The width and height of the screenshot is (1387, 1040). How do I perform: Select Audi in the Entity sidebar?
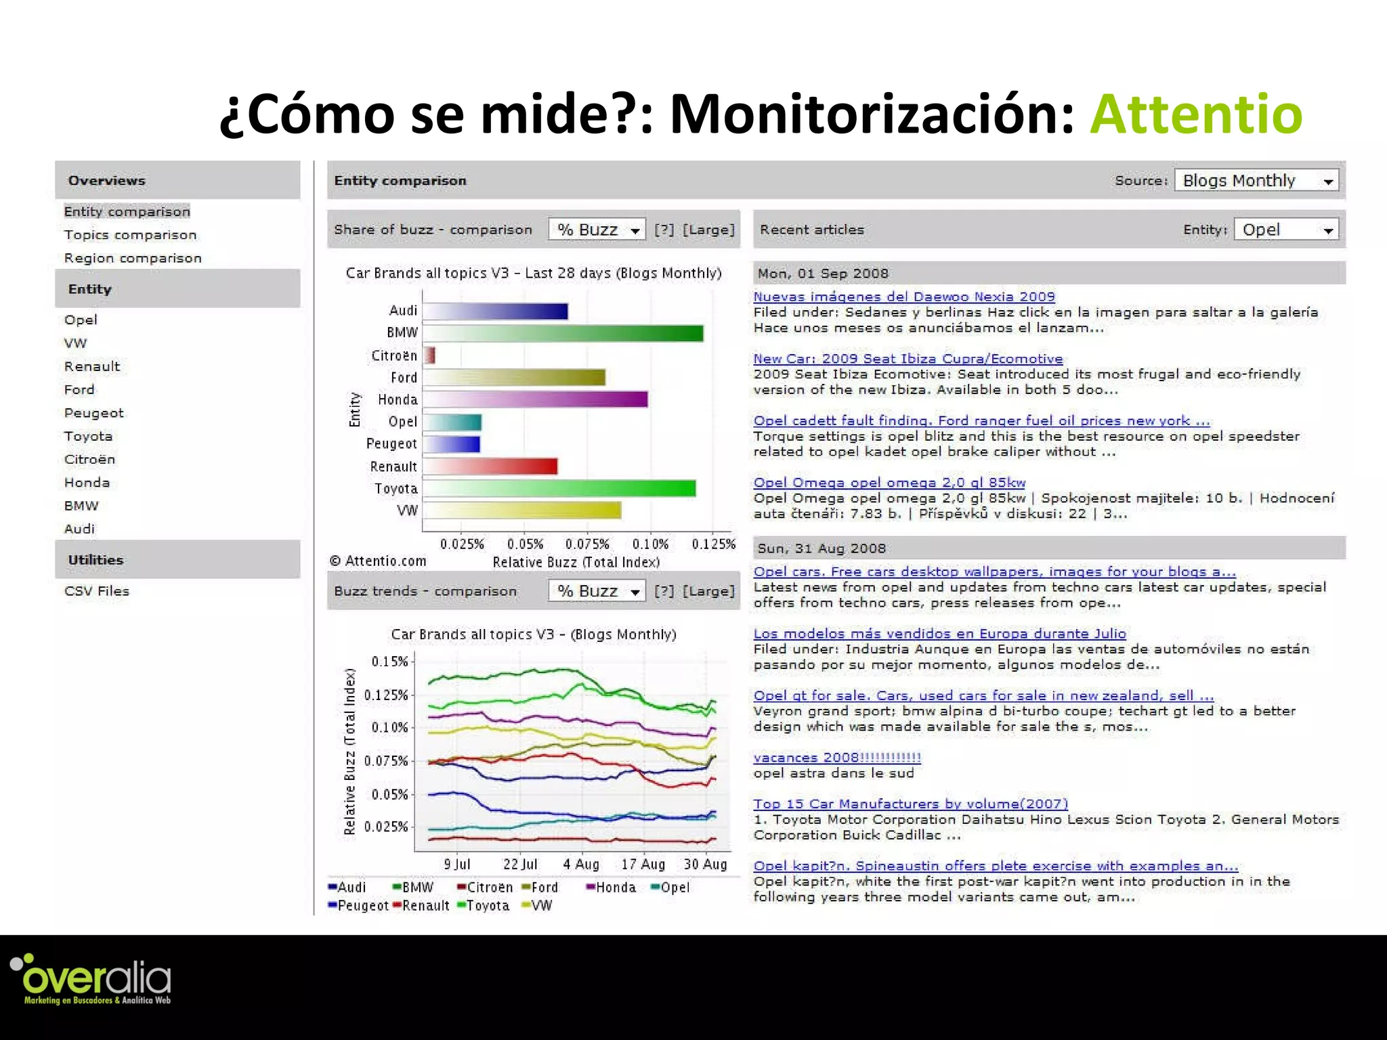click(x=79, y=529)
